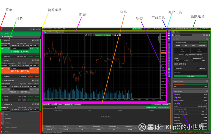This screenshot has height=134, width=211.
Task: Click the green Place Order button
Action: coord(190,76)
